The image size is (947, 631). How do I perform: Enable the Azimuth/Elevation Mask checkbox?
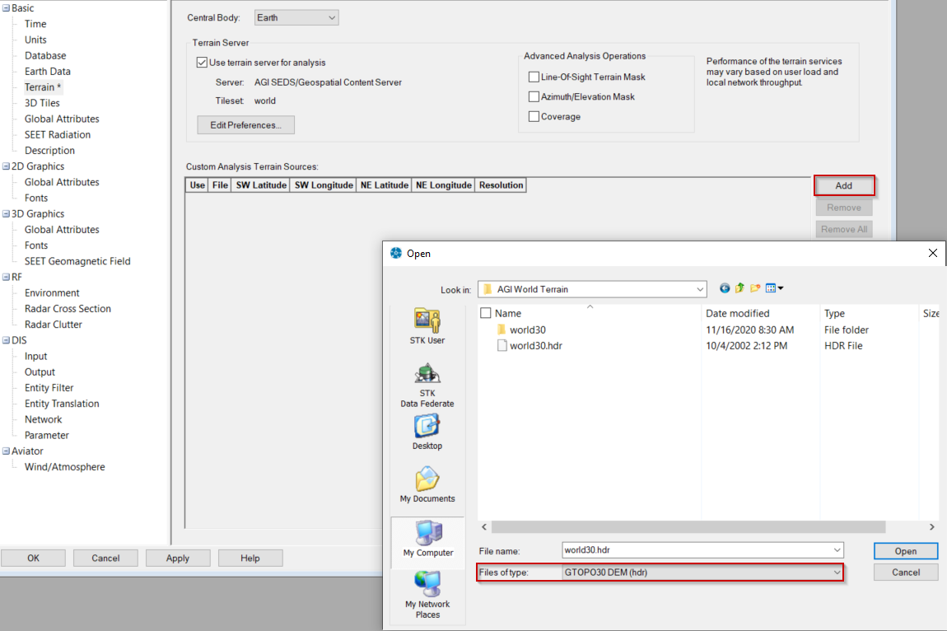point(534,97)
